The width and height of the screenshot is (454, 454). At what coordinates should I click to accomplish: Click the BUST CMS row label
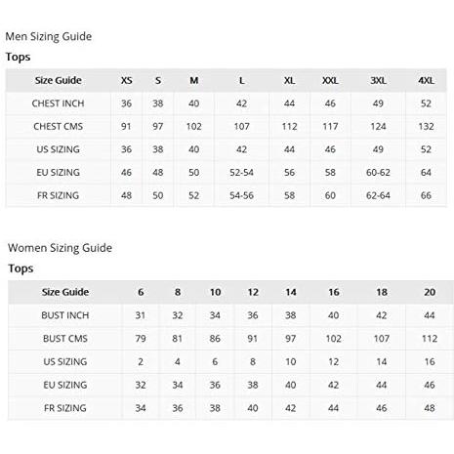click(65, 339)
